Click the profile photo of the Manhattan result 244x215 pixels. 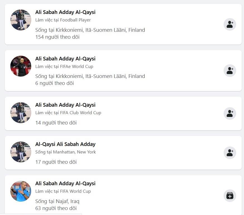(21, 152)
